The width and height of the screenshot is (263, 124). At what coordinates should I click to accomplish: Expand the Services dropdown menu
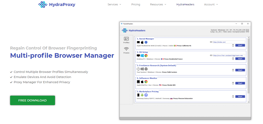coord(114,4)
